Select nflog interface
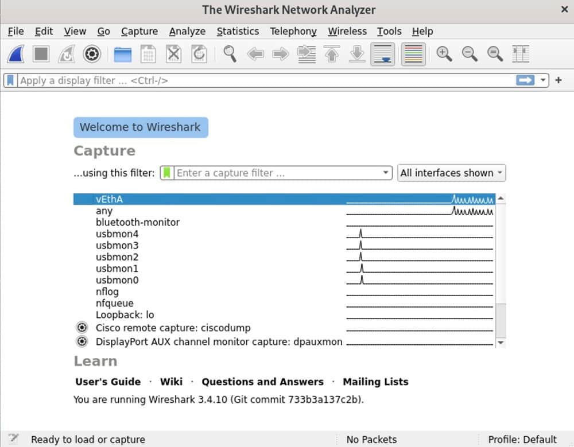Viewport: 574px width, 447px height. [x=284, y=291]
